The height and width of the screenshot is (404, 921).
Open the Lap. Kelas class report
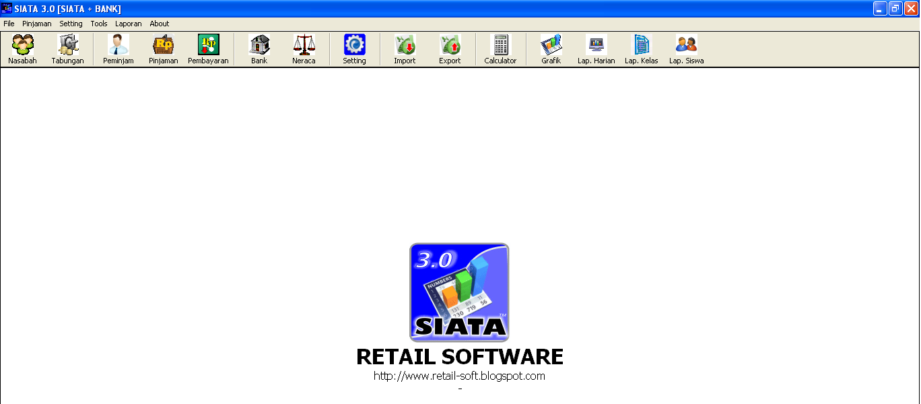640,47
